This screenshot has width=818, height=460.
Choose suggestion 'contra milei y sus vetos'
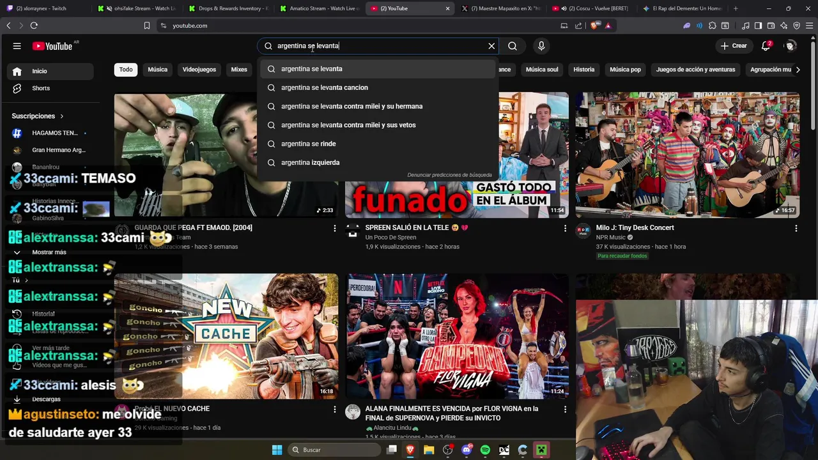coord(378,125)
